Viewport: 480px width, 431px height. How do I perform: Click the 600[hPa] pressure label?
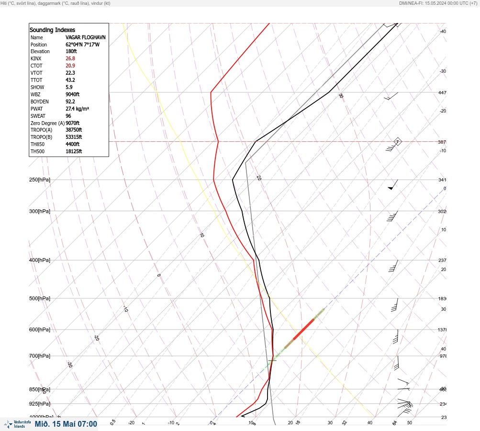40,330
